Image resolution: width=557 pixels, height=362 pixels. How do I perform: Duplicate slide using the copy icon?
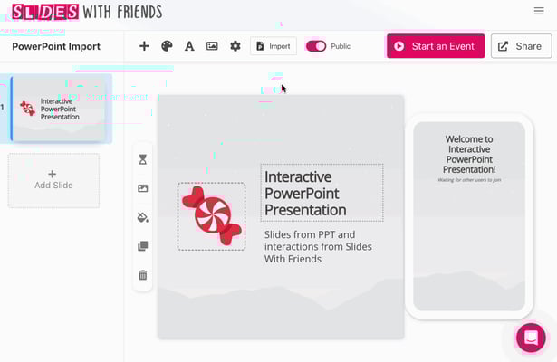coord(143,246)
